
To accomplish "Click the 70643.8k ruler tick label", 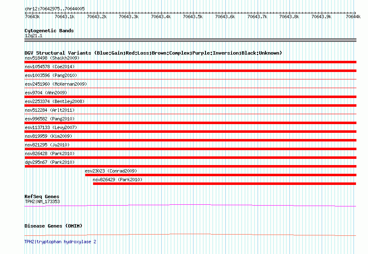I will pyautogui.click(x=289, y=17).
